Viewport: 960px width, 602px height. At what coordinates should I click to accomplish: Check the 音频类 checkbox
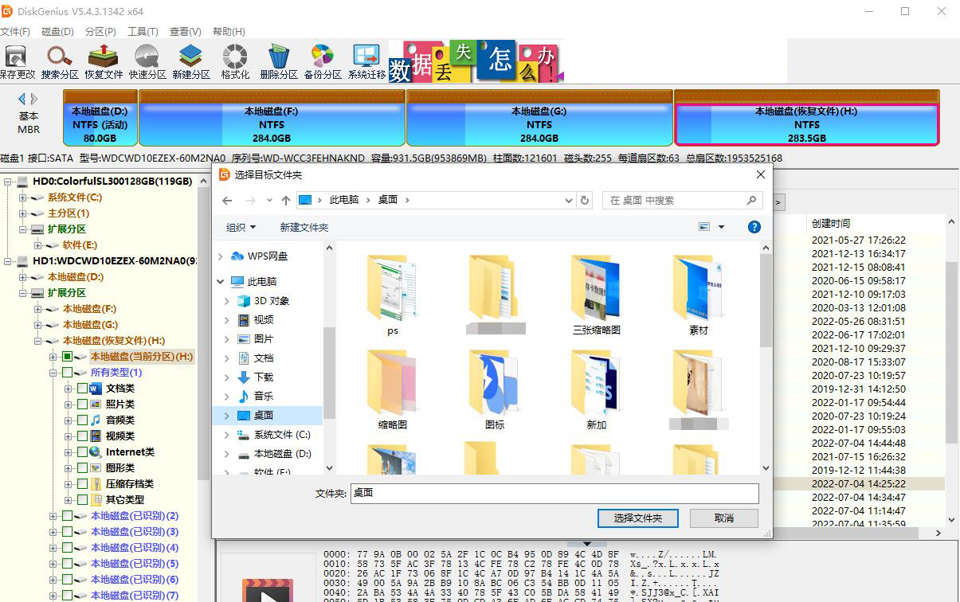82,420
